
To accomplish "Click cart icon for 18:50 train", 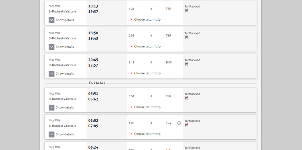I will point(186,38).
